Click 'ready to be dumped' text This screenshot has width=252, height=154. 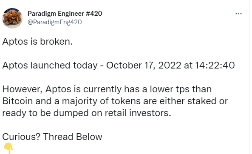pos(45,113)
